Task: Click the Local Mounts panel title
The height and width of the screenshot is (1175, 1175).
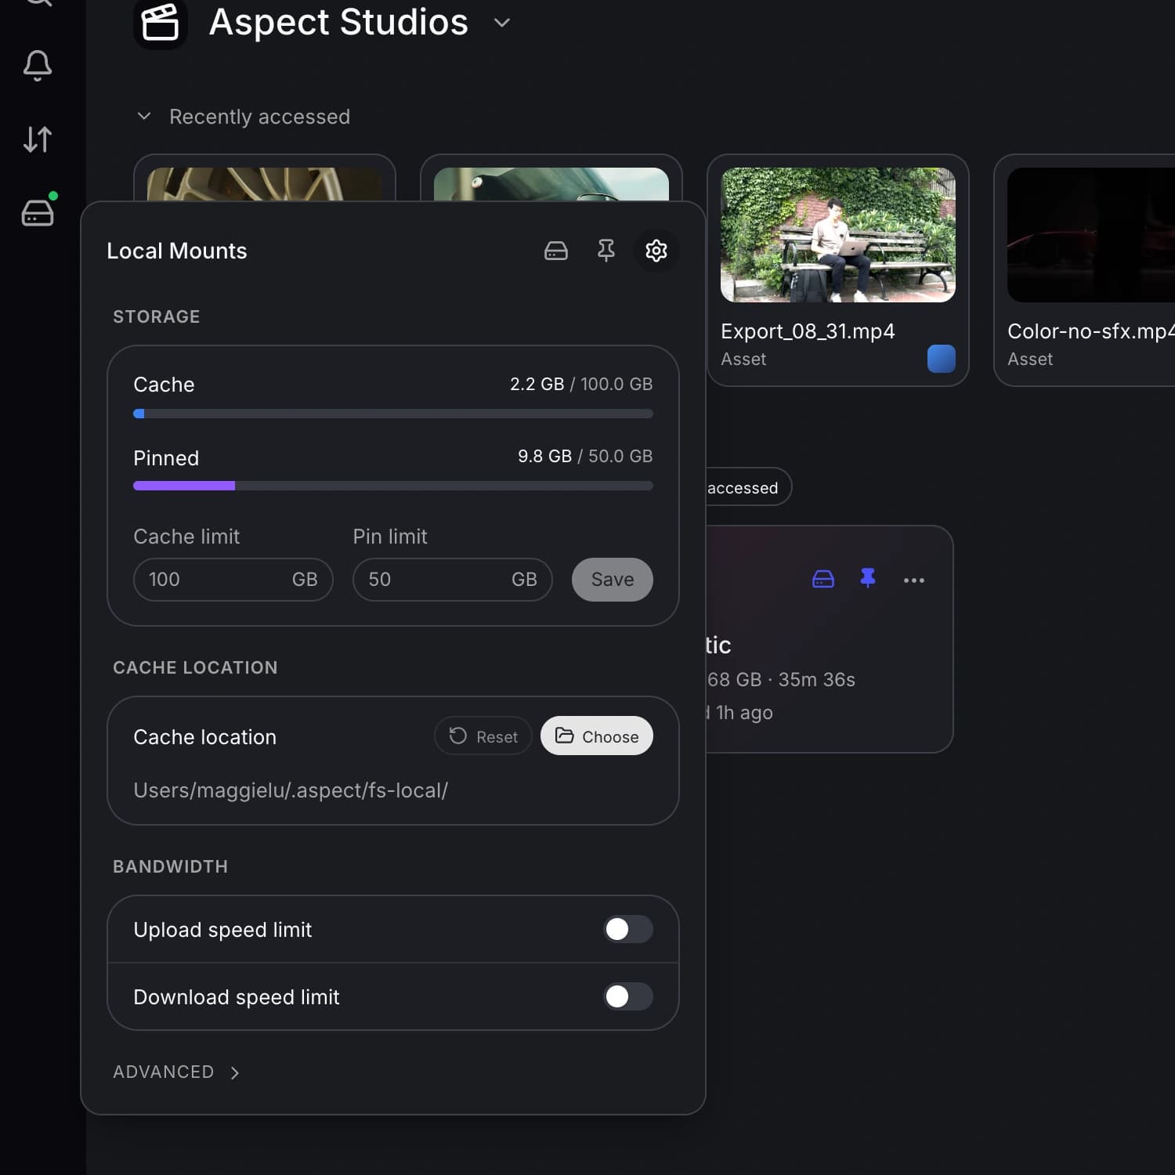Action: click(x=177, y=251)
